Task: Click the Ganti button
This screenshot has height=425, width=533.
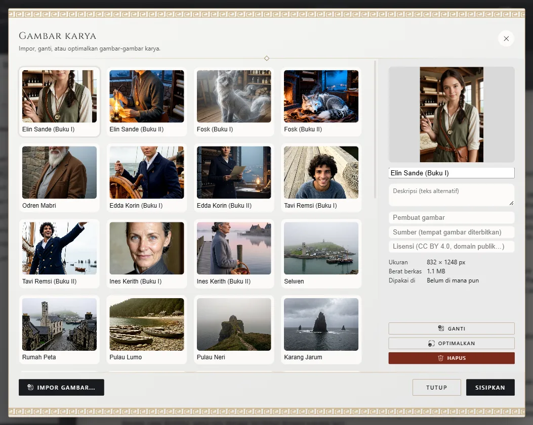Action: [452, 328]
